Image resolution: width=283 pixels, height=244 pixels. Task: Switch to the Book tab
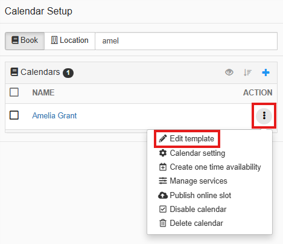click(25, 40)
